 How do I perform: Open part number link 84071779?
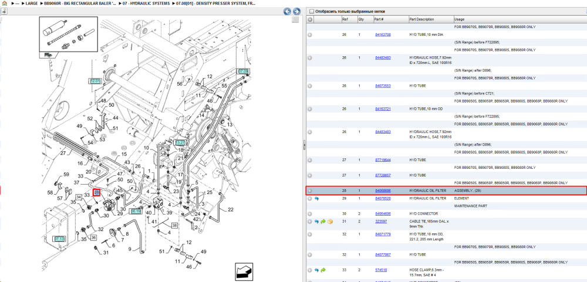(383, 234)
